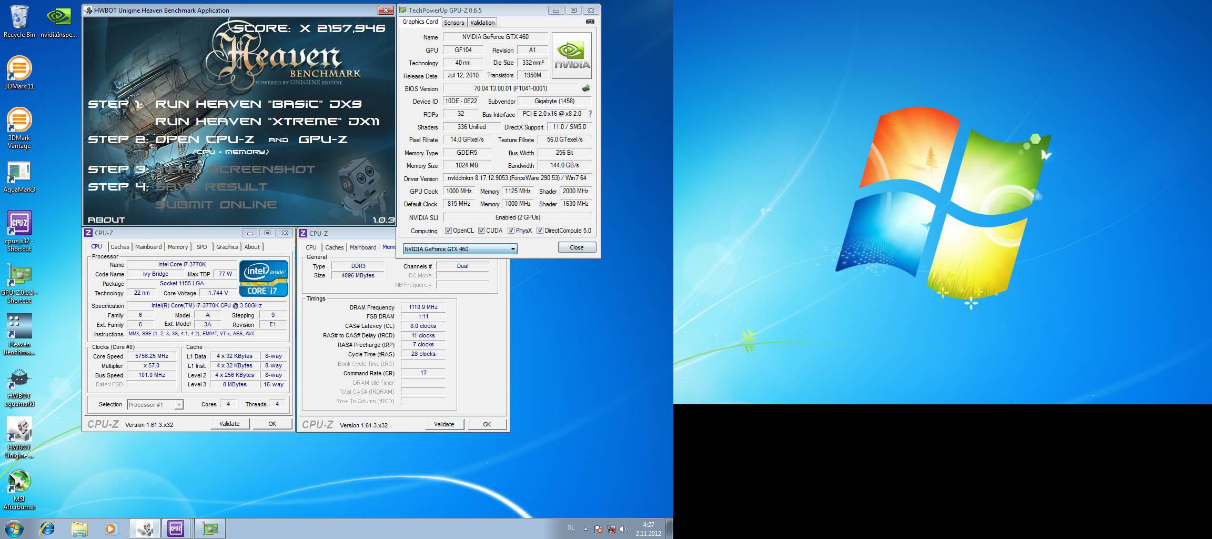Click the GPU-Z save BIOS icon
Screen dimensions: 1212x539
[586, 88]
